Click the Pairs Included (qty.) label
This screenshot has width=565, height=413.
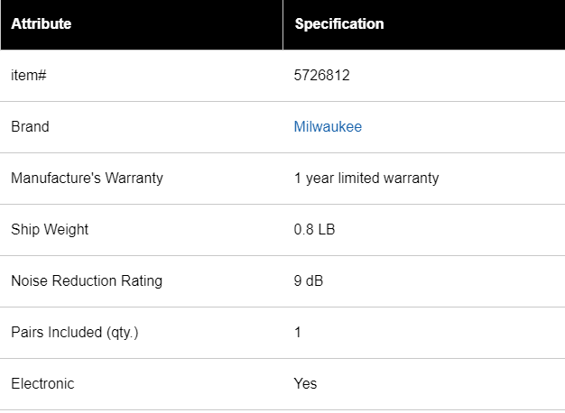[x=75, y=333]
